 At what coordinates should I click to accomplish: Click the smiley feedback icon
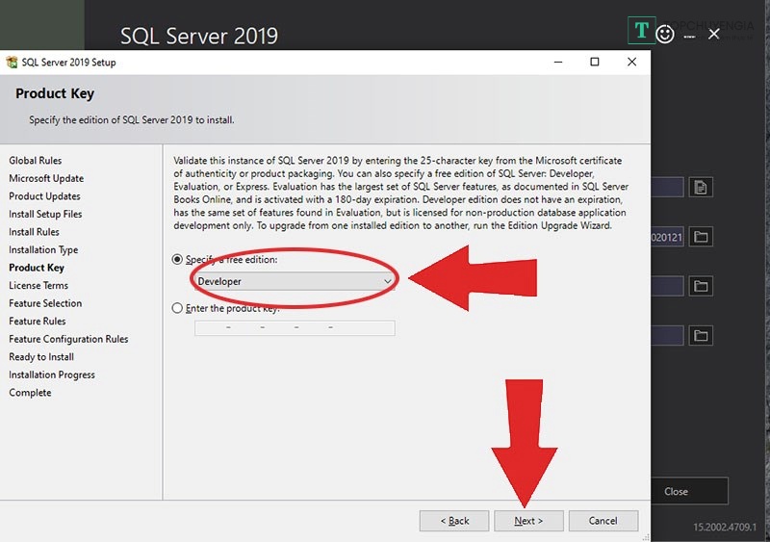[x=665, y=34]
